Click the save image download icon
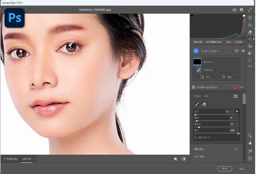The image size is (256, 174). pyautogui.click(x=234, y=10)
